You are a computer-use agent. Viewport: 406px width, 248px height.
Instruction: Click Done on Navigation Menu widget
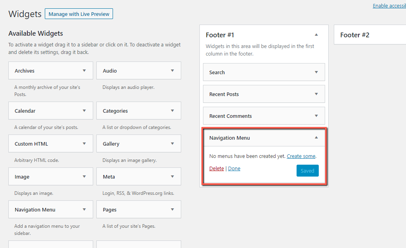point(234,169)
